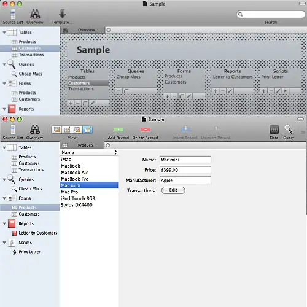Click Template download arrow in top window
The image size is (307, 307).
[x=62, y=14]
